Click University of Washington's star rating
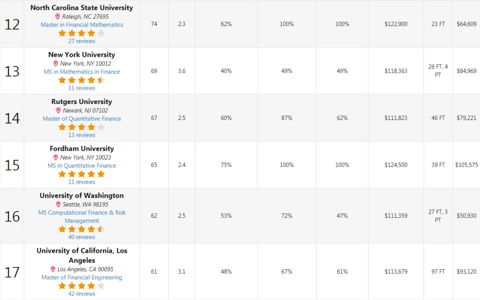The height and width of the screenshot is (300, 480). (x=82, y=229)
